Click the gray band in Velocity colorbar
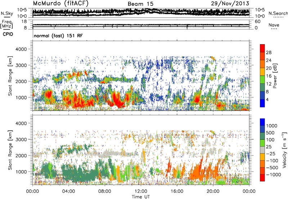Viewport: 288px width, 199px height. [262, 150]
